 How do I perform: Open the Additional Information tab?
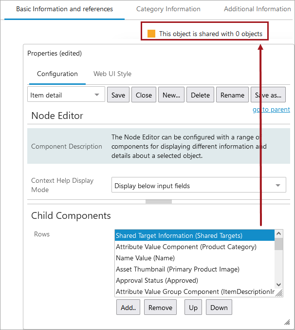click(257, 9)
